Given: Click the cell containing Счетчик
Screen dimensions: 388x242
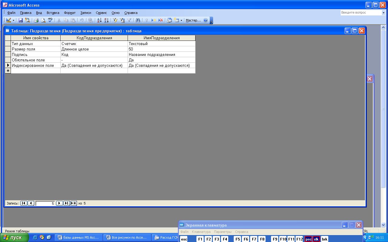Looking at the screenshot, I should coord(94,44).
